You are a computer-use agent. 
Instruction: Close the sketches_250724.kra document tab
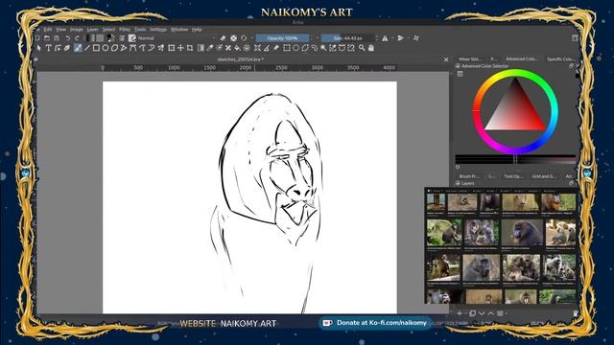coord(446,59)
